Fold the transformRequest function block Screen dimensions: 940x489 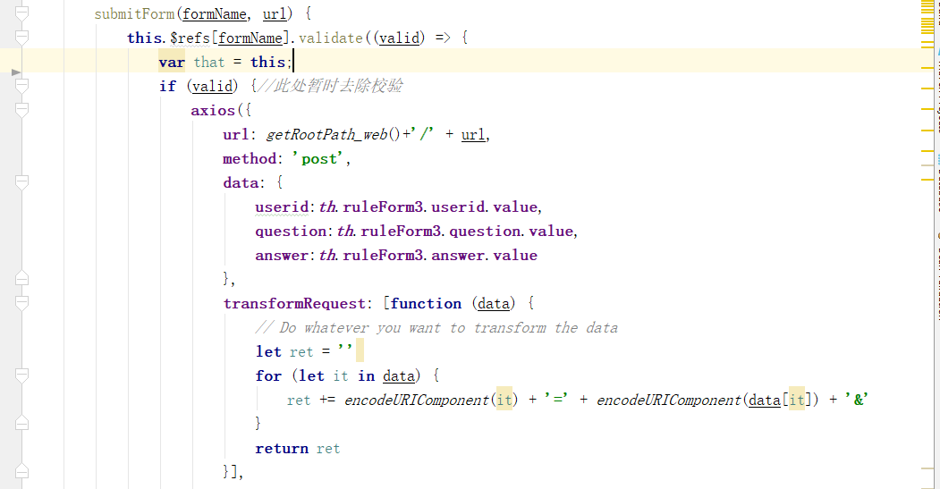pos(22,303)
